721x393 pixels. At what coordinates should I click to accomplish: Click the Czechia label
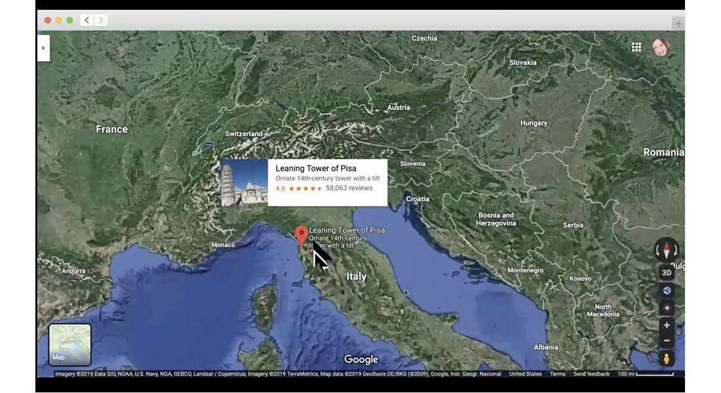point(425,38)
